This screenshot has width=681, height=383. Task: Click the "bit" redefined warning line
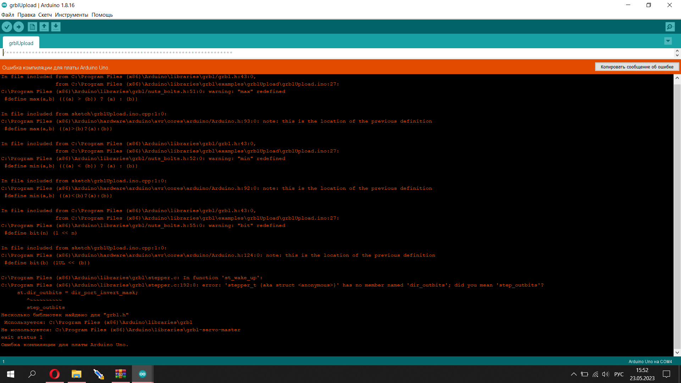point(143,226)
